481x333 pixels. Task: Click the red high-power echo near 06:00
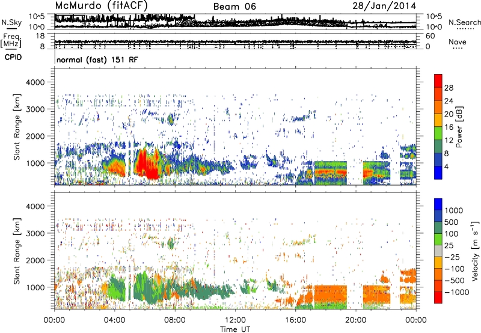coord(147,164)
